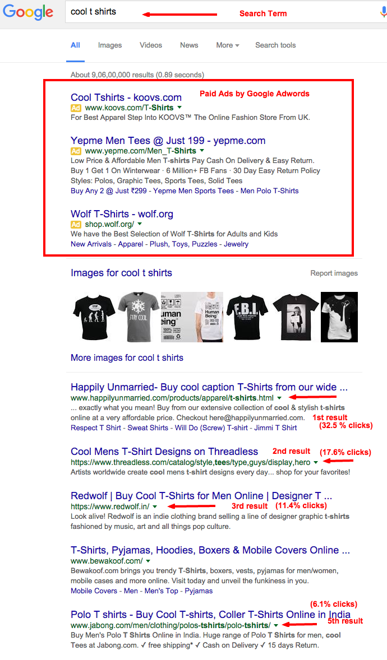Open the Men Polo T-Shirts sitelink
387x660 pixels.
269,190
